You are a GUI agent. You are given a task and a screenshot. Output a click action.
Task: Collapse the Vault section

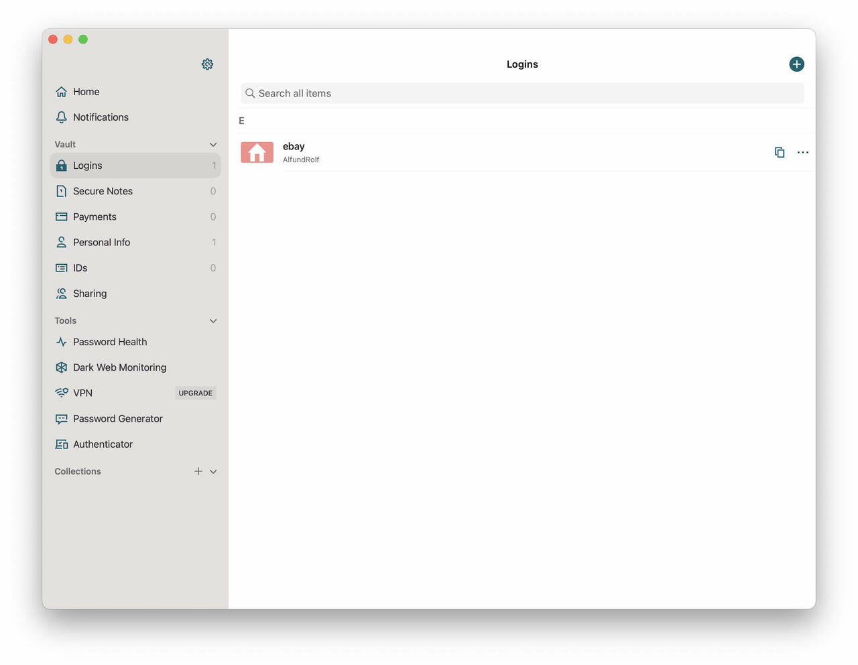[x=213, y=145]
